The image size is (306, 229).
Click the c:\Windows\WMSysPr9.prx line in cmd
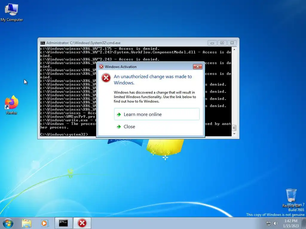pos(68,117)
